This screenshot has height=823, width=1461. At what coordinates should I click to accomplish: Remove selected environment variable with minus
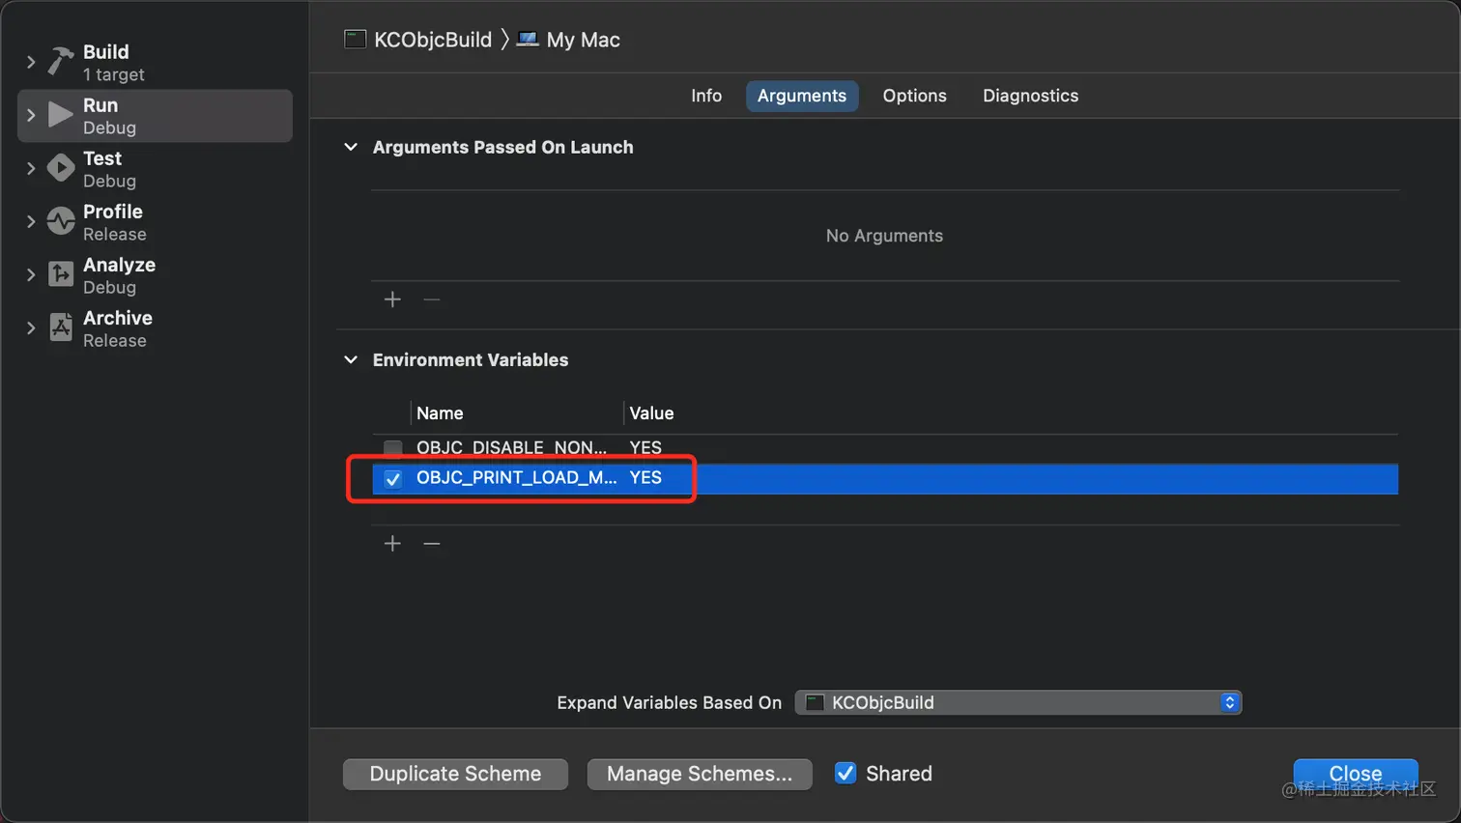(432, 544)
